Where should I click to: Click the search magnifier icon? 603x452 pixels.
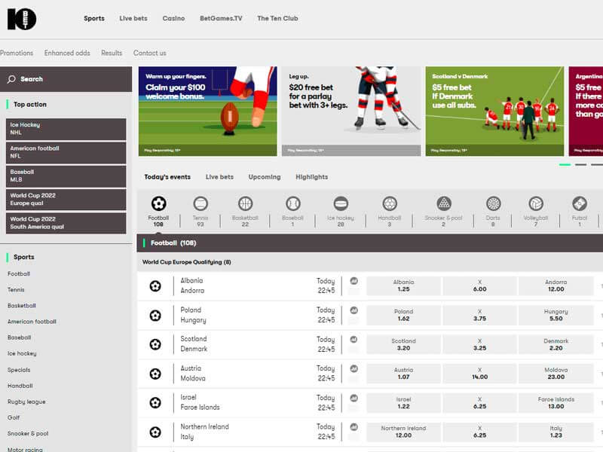11,79
